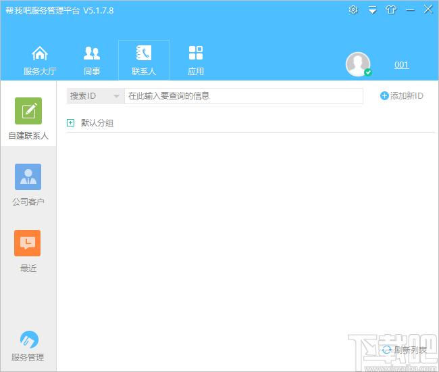The height and width of the screenshot is (372, 439).
Task: Focus the 在此输入要查询的信息 search field
Action: pos(244,96)
